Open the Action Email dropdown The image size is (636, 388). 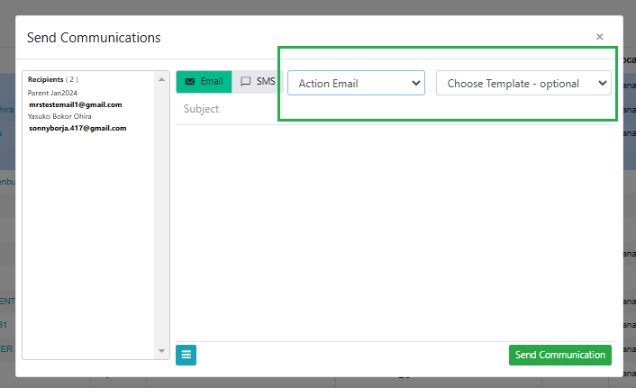point(356,83)
